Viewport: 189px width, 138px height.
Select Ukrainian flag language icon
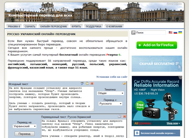click(x=180, y=32)
